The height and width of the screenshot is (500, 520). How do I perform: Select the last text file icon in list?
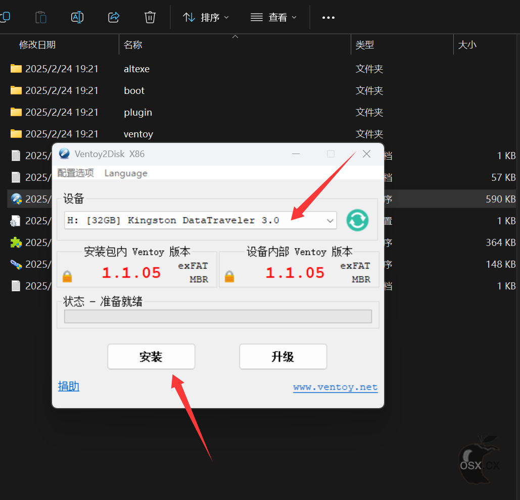(16, 286)
